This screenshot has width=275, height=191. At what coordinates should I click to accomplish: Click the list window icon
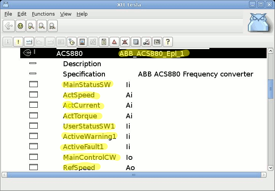[136, 42]
